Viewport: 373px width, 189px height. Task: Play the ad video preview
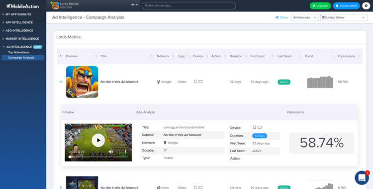pyautogui.click(x=98, y=140)
